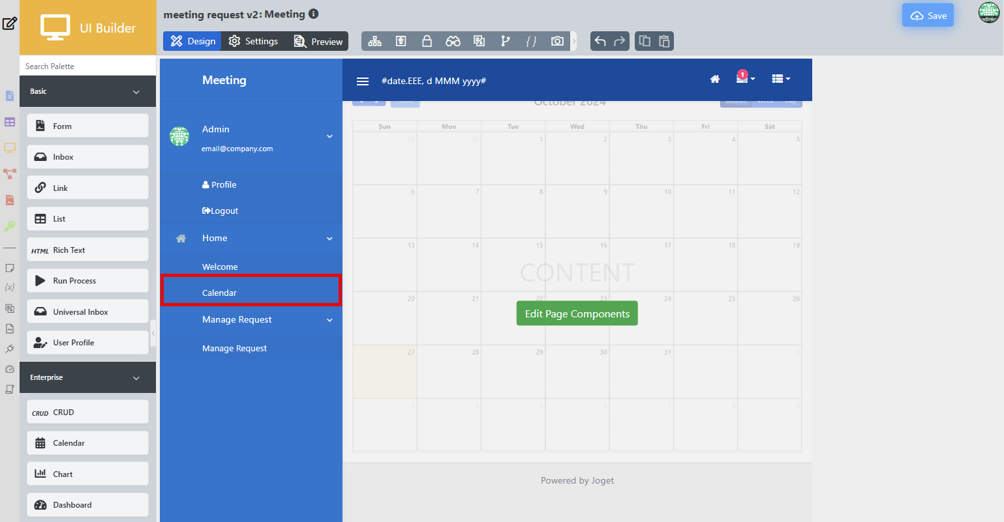Open the red Process Builder sidebar icon
Viewport: 1004px width, 522px height.
point(10,174)
